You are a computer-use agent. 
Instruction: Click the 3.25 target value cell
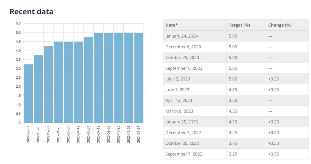[x=233, y=154]
